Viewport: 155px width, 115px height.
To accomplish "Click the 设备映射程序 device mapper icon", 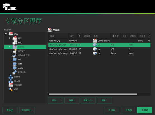I will coord(15,55).
